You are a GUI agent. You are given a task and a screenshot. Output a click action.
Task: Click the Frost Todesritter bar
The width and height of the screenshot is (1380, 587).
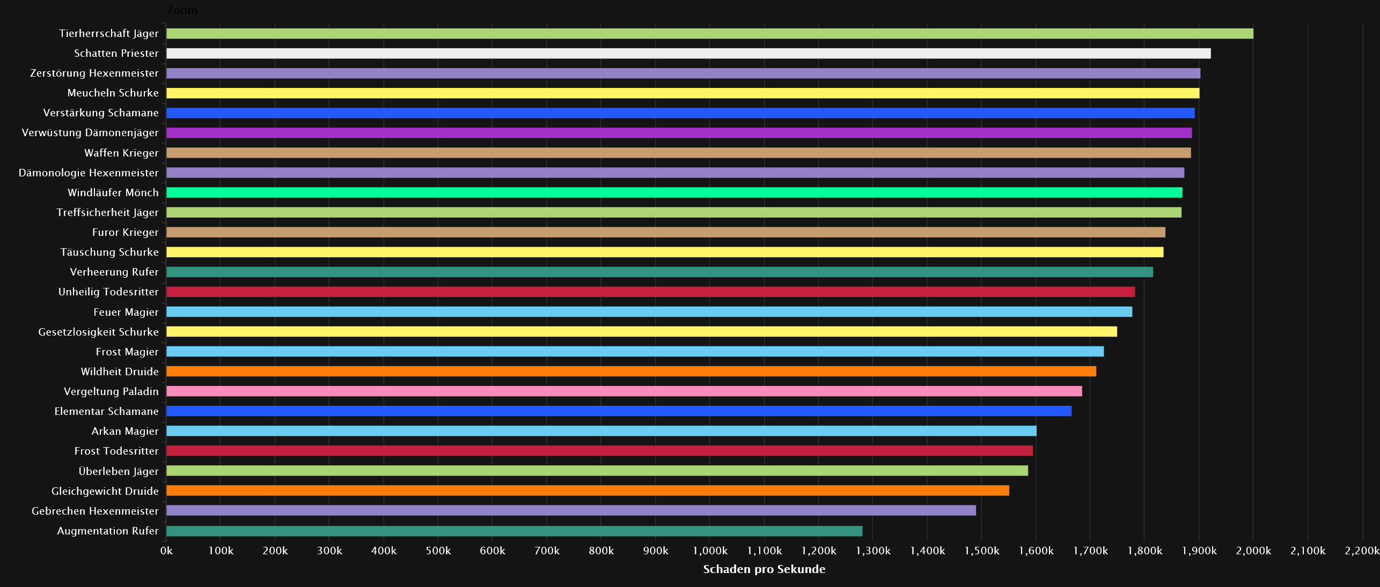599,451
